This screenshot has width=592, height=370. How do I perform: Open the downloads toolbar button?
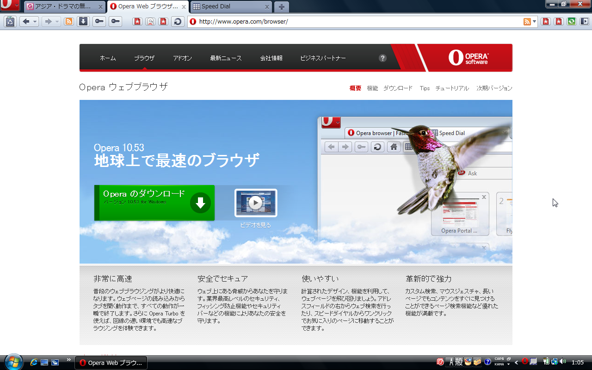coord(83,21)
